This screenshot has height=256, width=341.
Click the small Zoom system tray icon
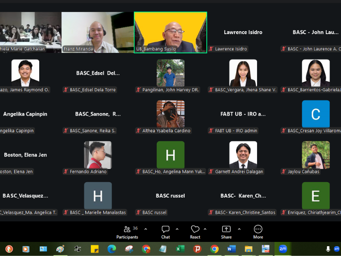point(337,249)
